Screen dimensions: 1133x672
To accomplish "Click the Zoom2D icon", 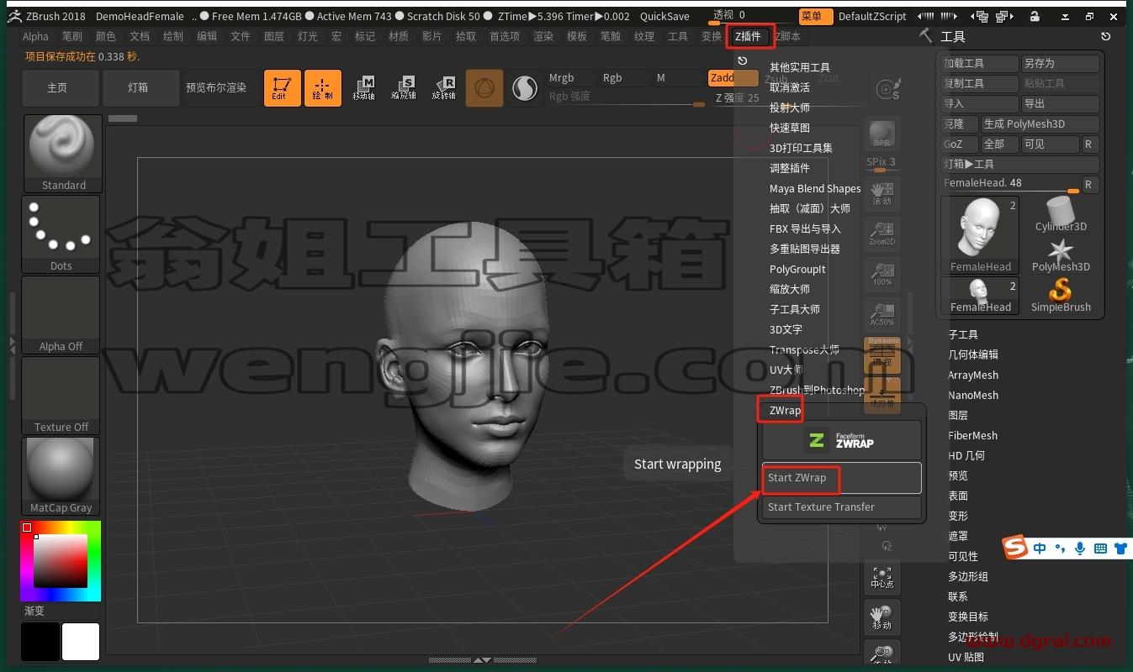I will (882, 234).
